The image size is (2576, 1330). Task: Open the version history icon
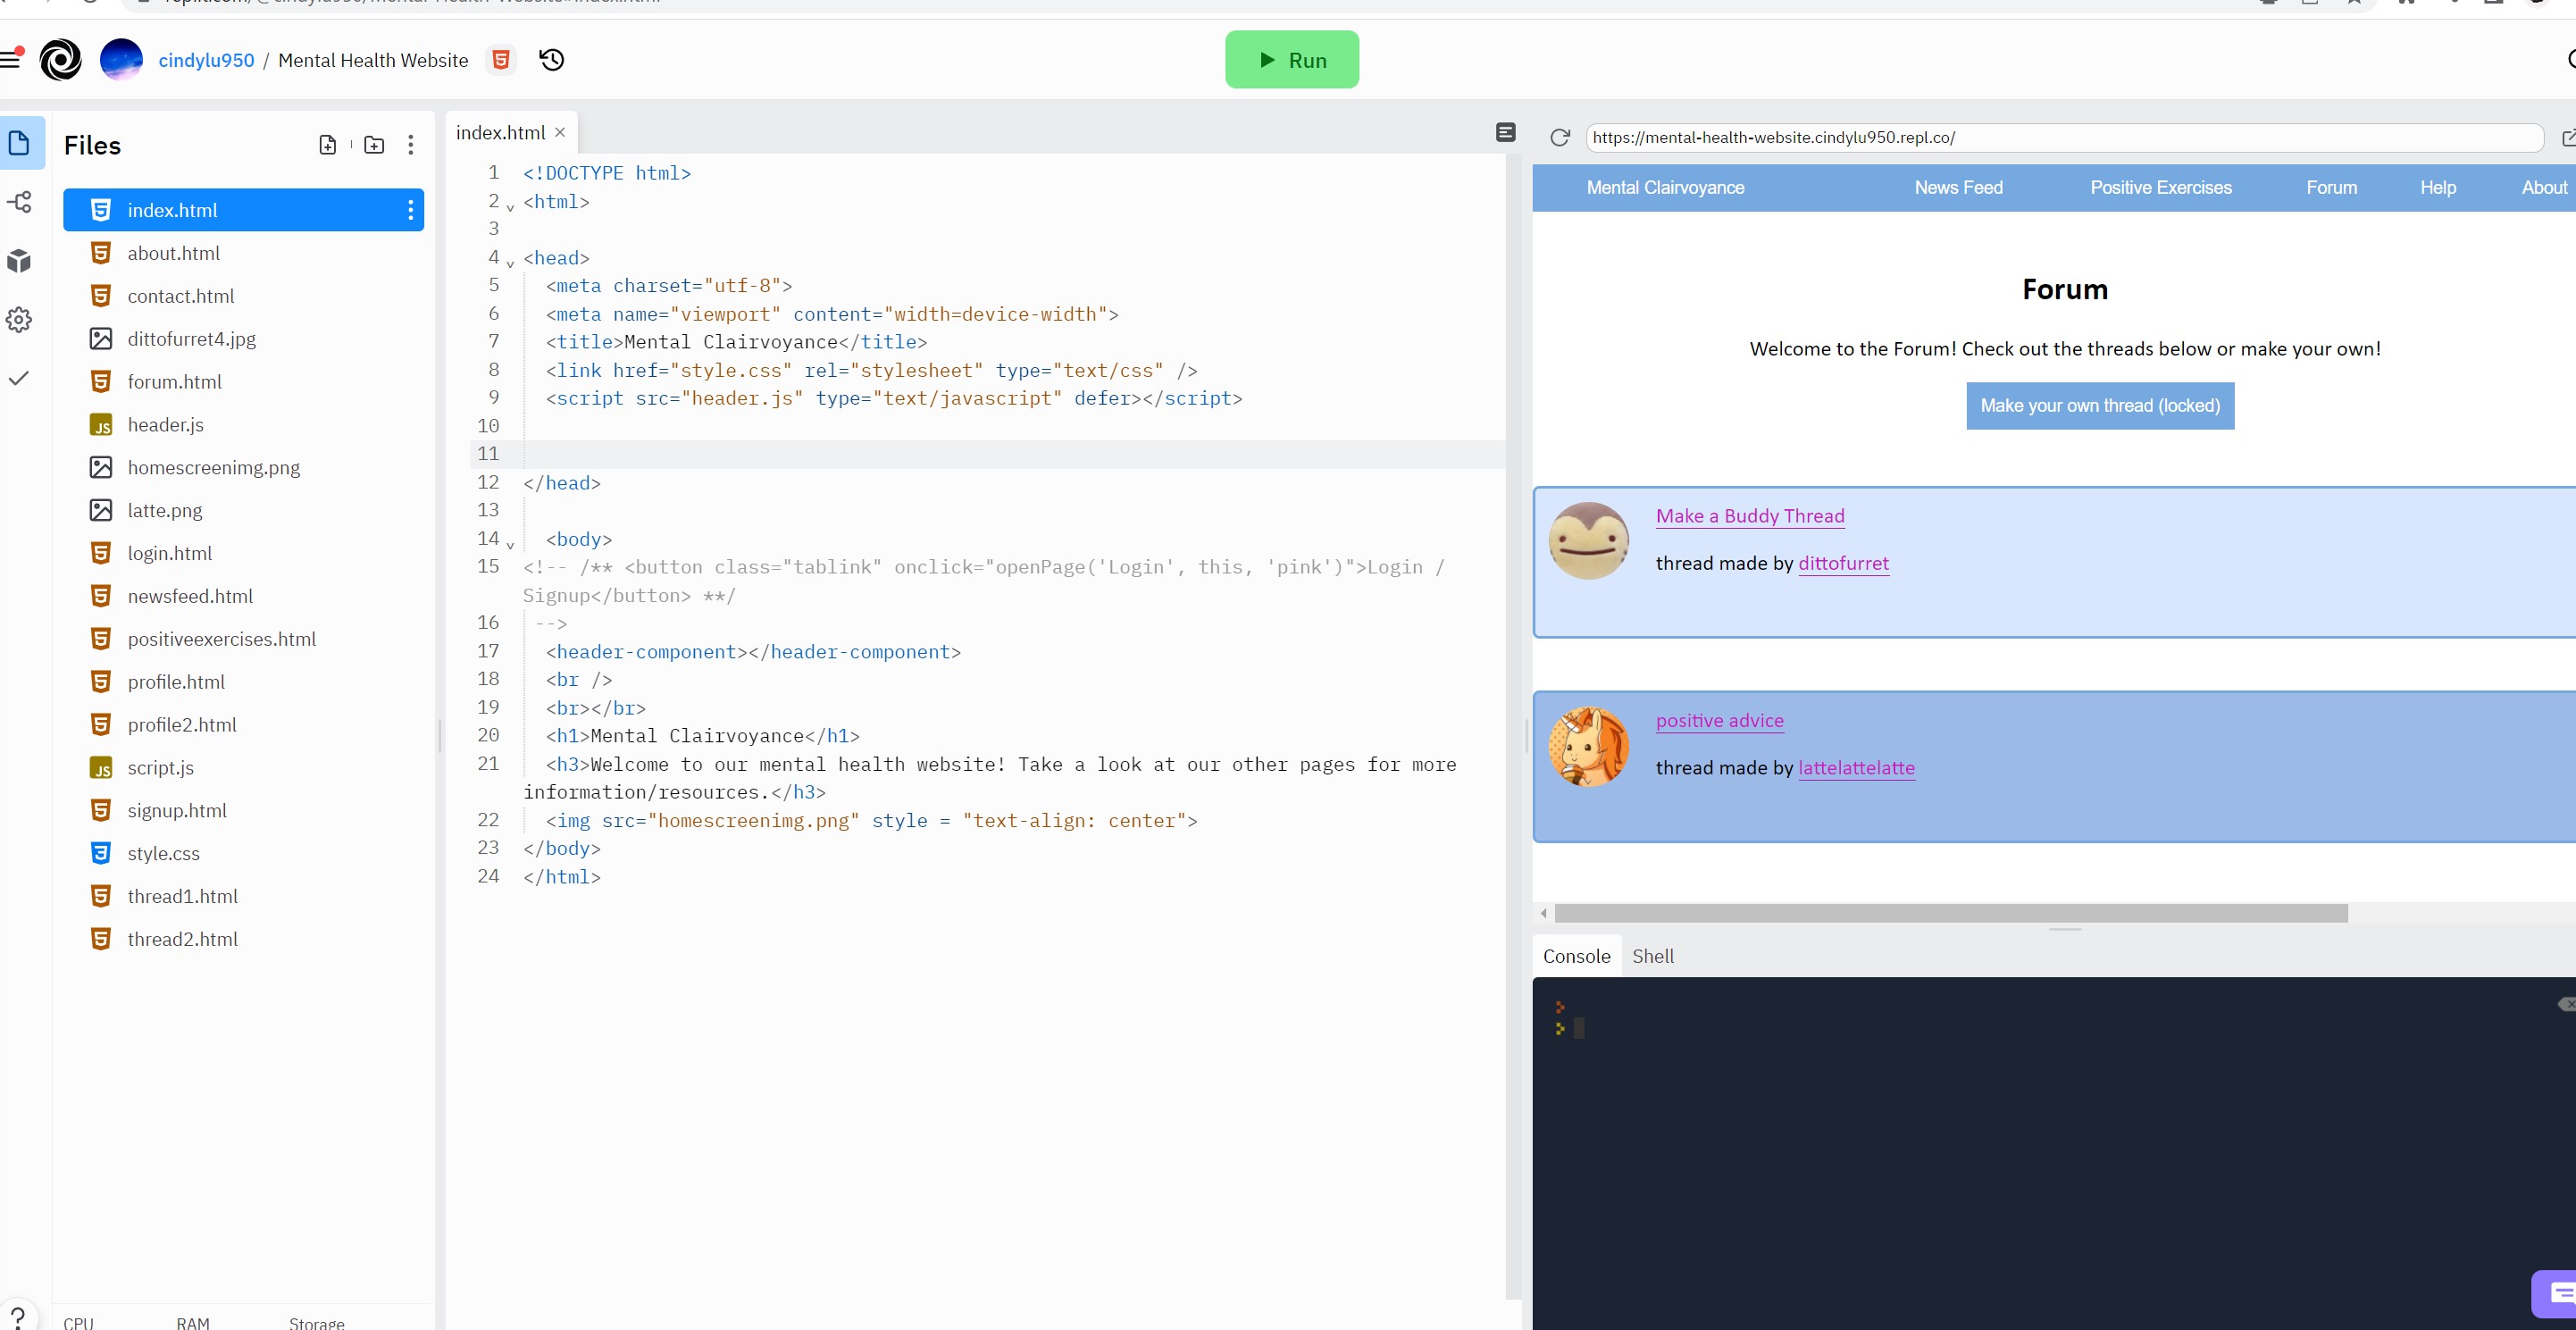click(551, 60)
